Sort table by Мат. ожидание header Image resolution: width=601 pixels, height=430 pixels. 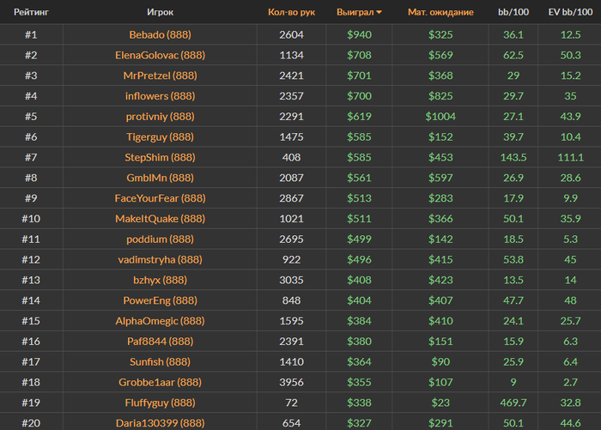click(x=440, y=13)
